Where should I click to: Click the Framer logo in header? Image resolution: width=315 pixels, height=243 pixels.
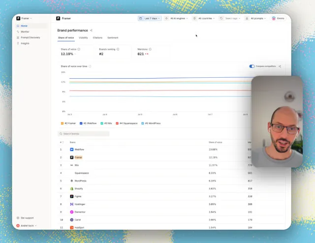(x=58, y=18)
